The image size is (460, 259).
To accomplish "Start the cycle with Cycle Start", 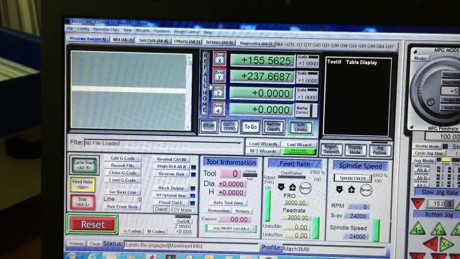I will tap(84, 165).
